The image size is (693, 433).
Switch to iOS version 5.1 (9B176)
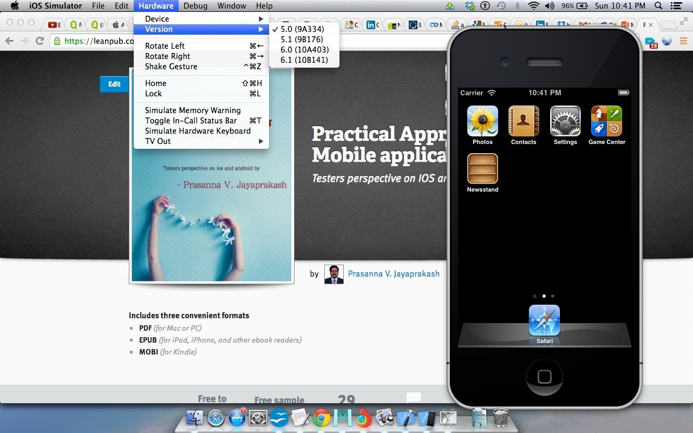[x=302, y=40]
